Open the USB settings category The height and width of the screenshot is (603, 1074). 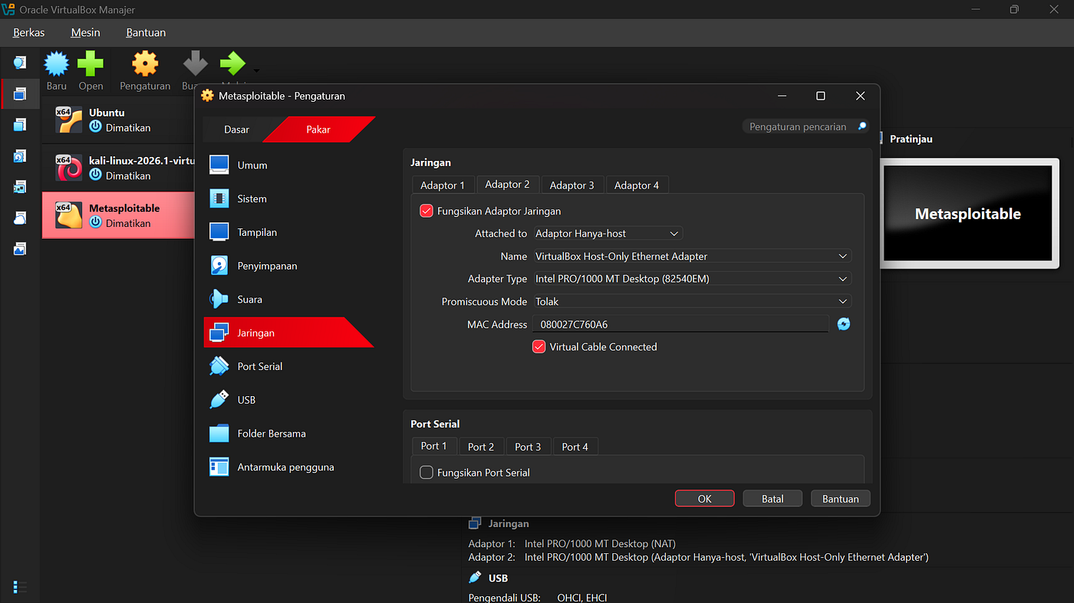coord(288,400)
